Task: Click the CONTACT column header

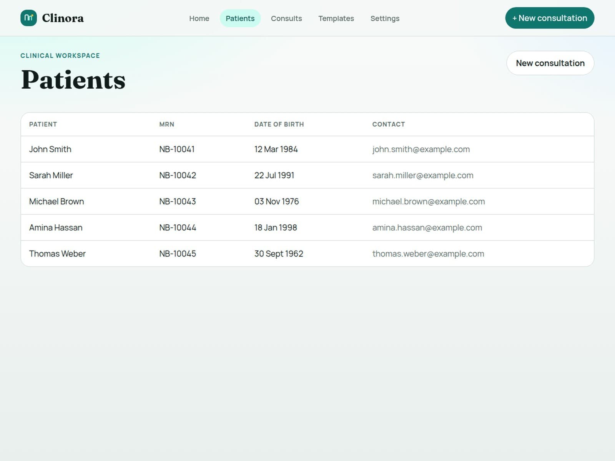Action: [388, 124]
